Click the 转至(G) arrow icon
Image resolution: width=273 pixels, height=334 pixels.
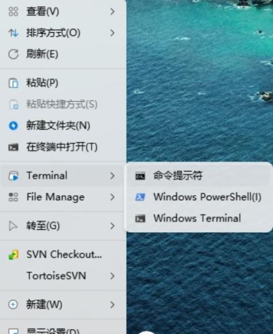point(13,226)
